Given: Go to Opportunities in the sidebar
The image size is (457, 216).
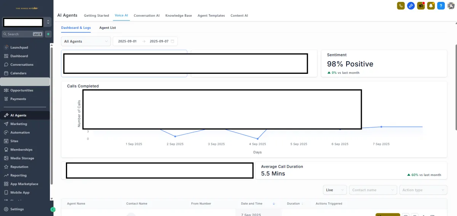Looking at the screenshot, I should (22, 91).
